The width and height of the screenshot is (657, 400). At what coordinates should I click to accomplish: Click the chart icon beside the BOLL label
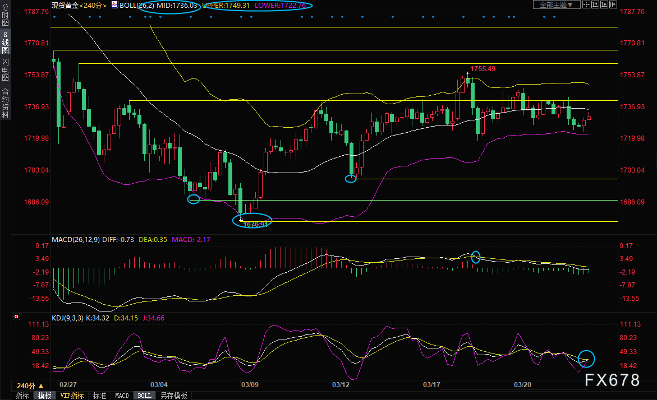[114, 5]
